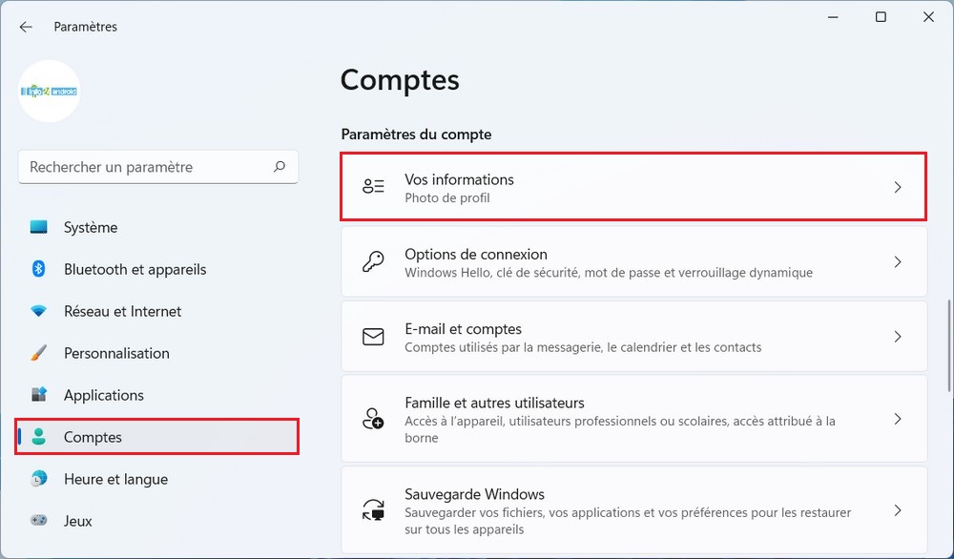Open Heure et langue settings
The height and width of the screenshot is (559, 954).
[158, 479]
